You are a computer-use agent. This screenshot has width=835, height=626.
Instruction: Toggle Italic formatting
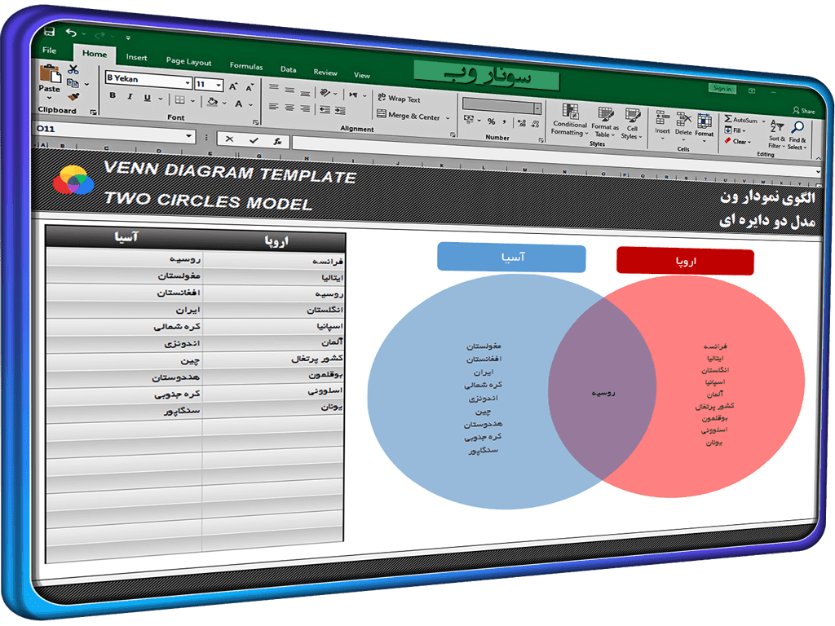(130, 96)
